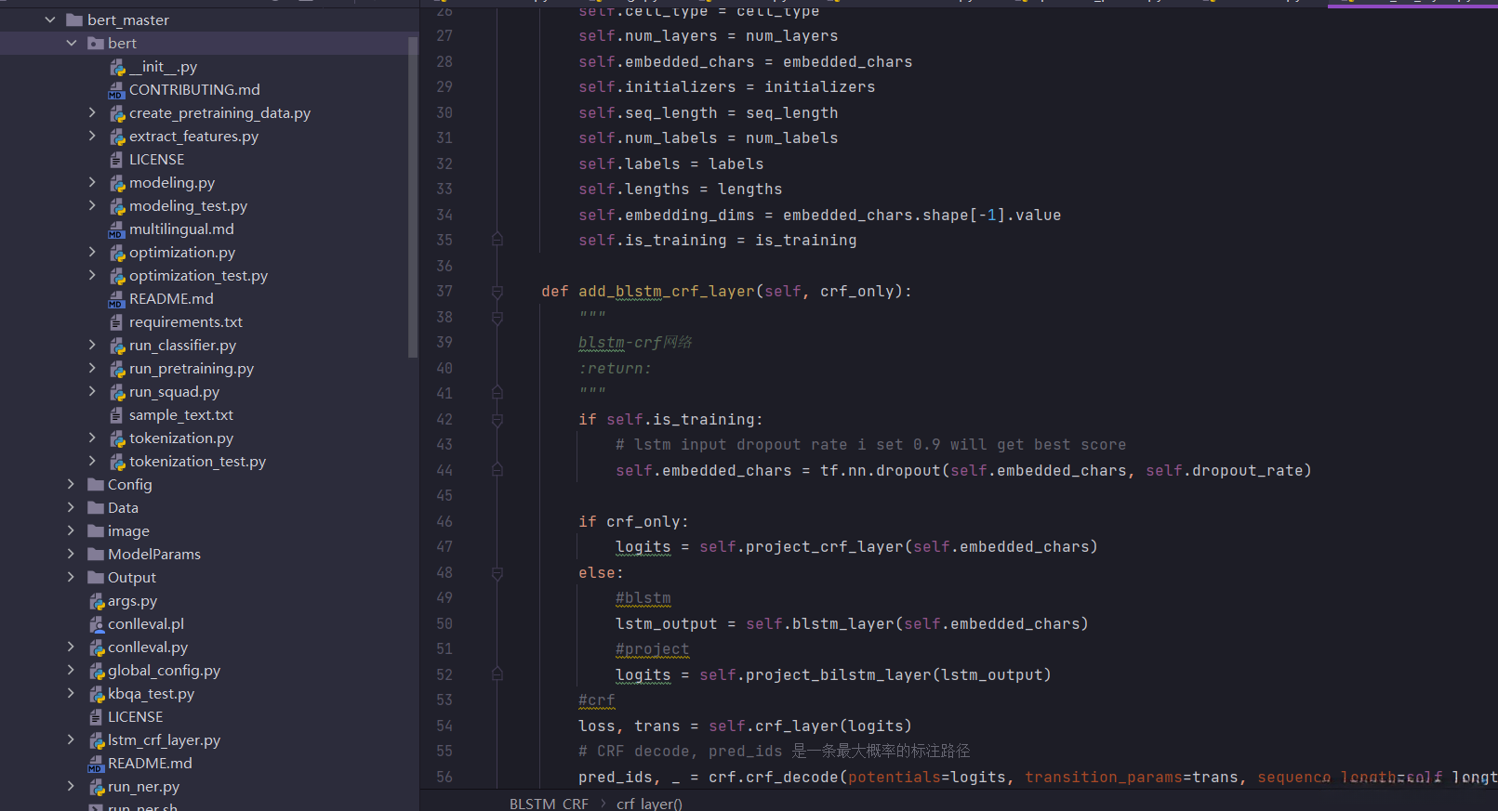Fold the 'if self.is_training' block at line 42

(x=497, y=420)
